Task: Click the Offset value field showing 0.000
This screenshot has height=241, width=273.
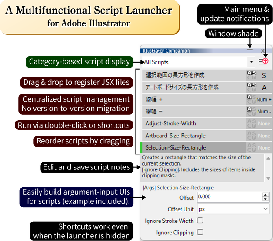Action: 229,197
